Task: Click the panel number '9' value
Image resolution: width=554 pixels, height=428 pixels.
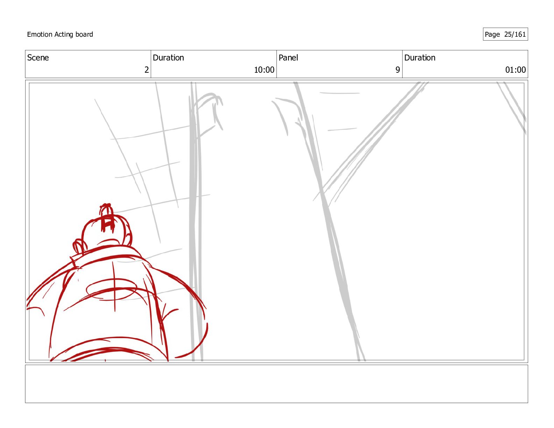Action: [398, 70]
